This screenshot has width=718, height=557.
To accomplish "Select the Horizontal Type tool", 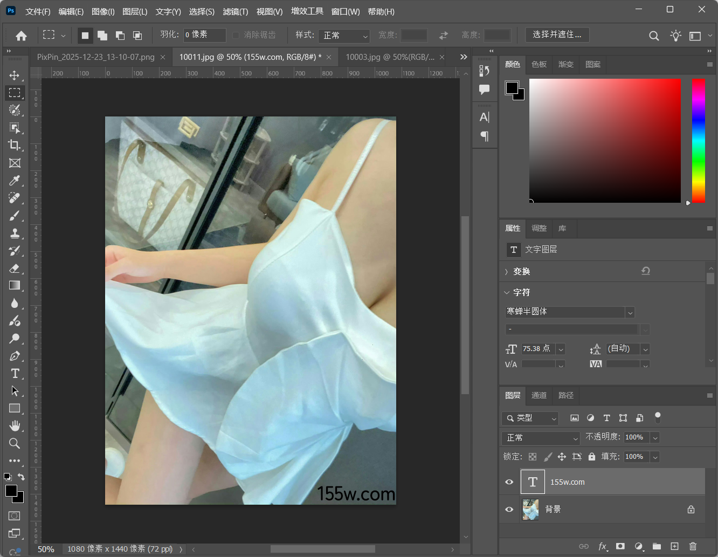I will [15, 373].
